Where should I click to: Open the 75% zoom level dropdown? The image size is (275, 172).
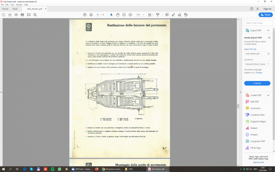tap(140, 15)
